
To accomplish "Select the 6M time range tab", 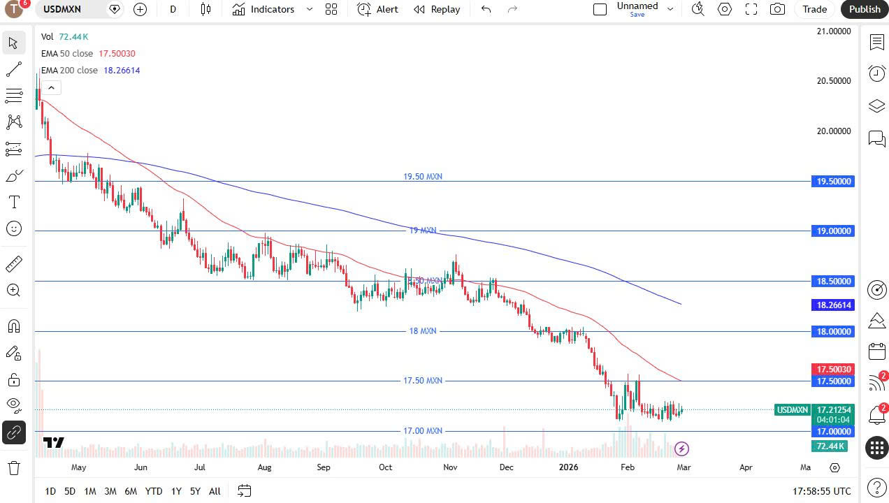I will pyautogui.click(x=131, y=491).
